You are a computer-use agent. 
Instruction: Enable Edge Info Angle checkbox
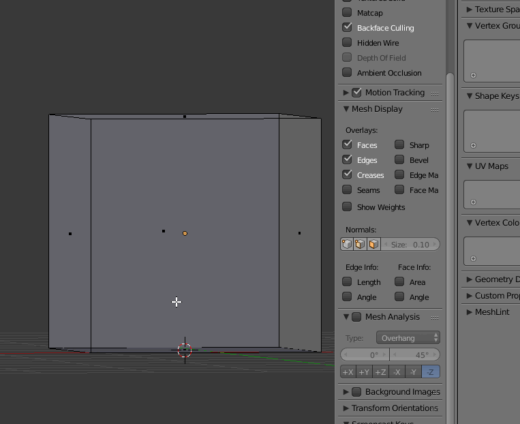coord(347,297)
